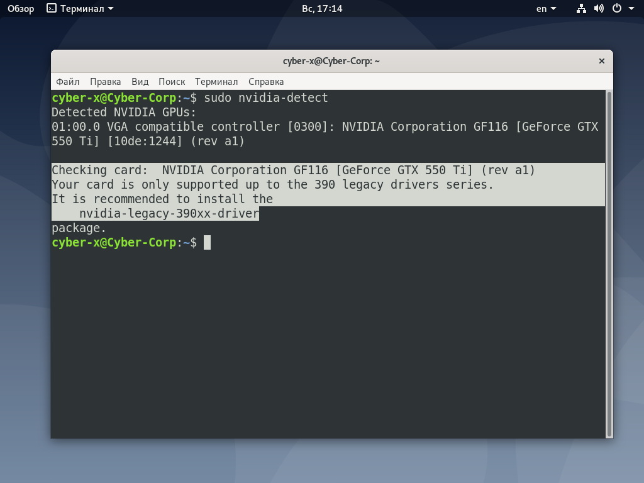This screenshot has width=644, height=483.
Task: Click the line starting 'Checking card:'
Action: (293, 170)
